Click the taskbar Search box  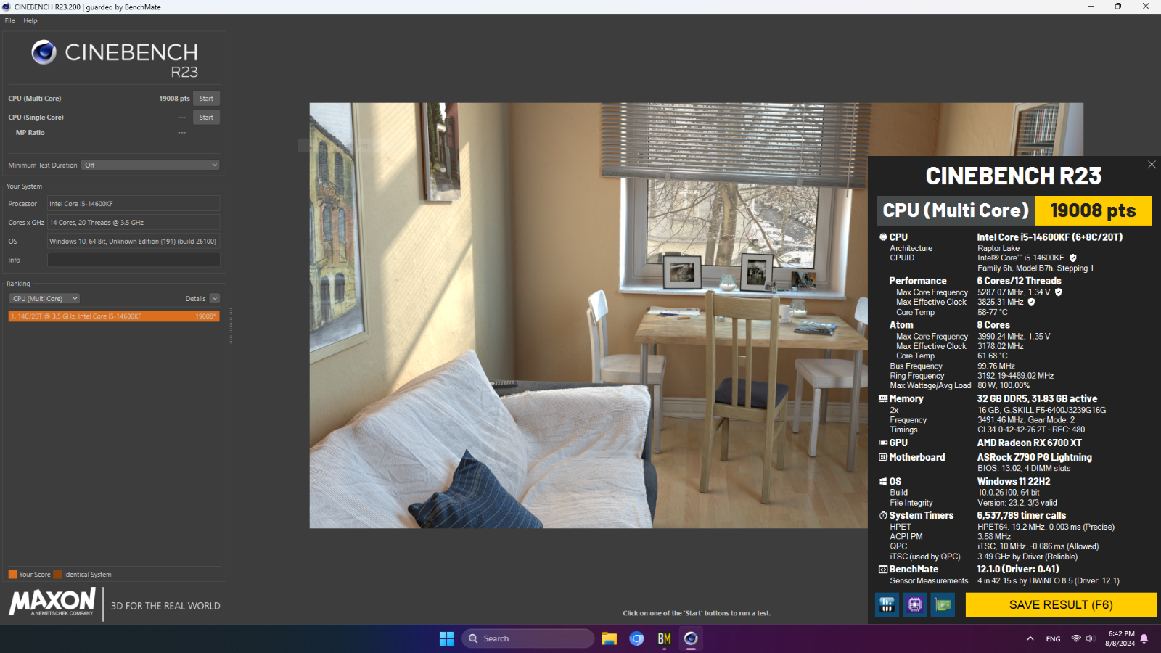point(528,638)
